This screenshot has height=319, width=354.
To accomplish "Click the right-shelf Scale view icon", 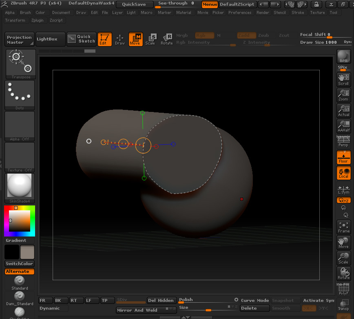I will (344, 258).
